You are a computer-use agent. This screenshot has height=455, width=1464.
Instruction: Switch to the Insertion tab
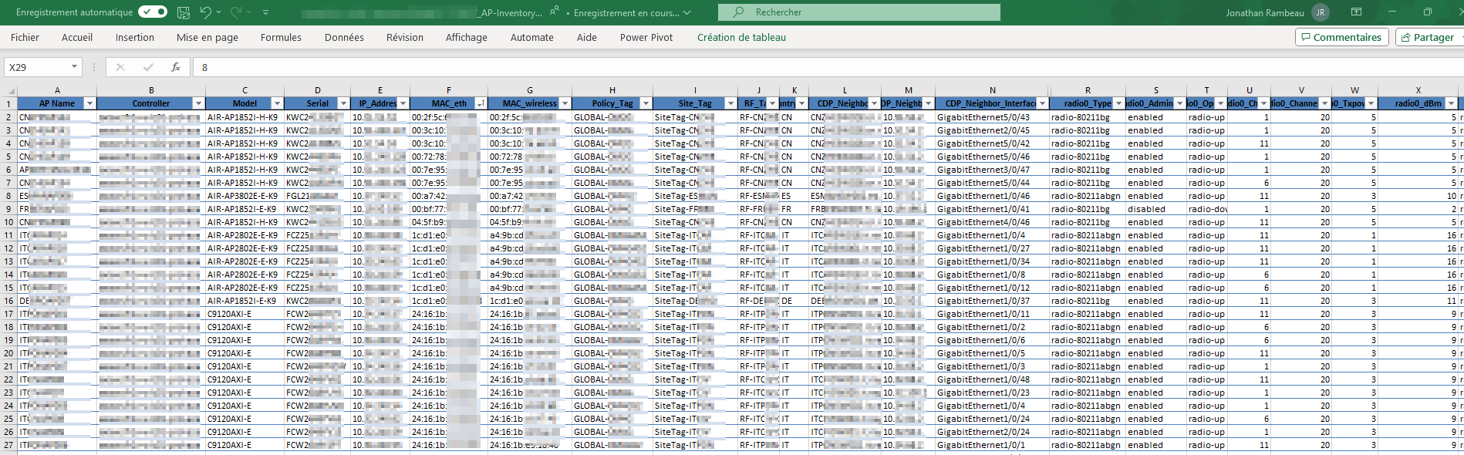[x=135, y=37]
